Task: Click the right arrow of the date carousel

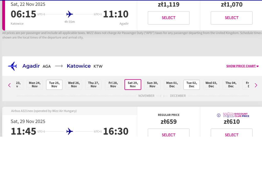Action: click(x=256, y=85)
